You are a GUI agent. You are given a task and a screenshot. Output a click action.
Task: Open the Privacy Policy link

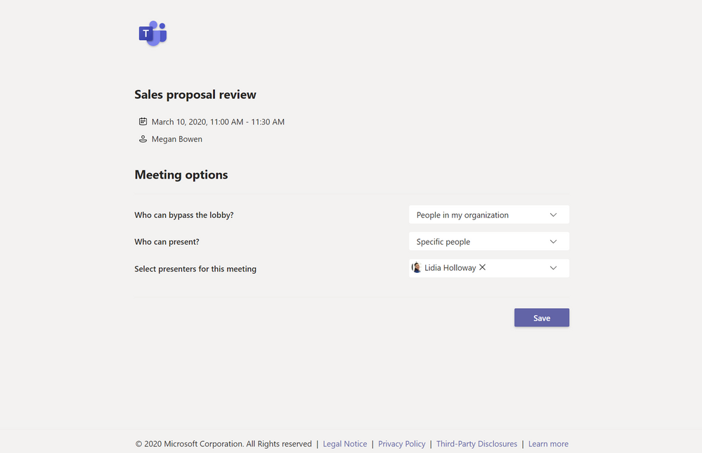tap(401, 444)
